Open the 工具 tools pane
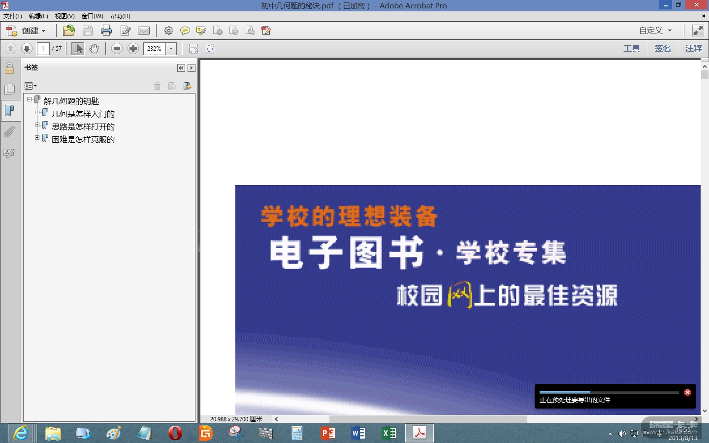The height and width of the screenshot is (443, 709). click(632, 48)
